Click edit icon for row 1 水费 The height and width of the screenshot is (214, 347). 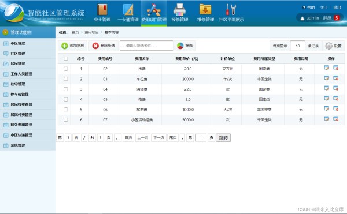tap(327, 67)
